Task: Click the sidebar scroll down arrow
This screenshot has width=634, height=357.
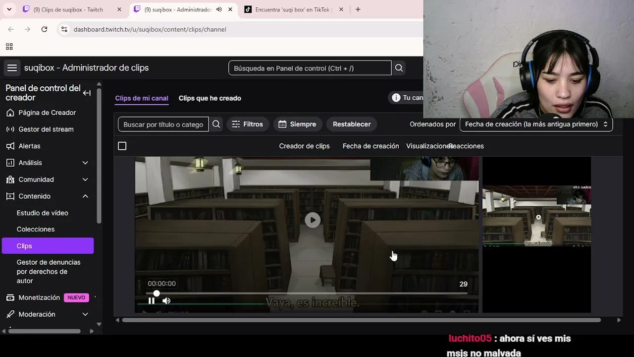Action: (x=99, y=324)
